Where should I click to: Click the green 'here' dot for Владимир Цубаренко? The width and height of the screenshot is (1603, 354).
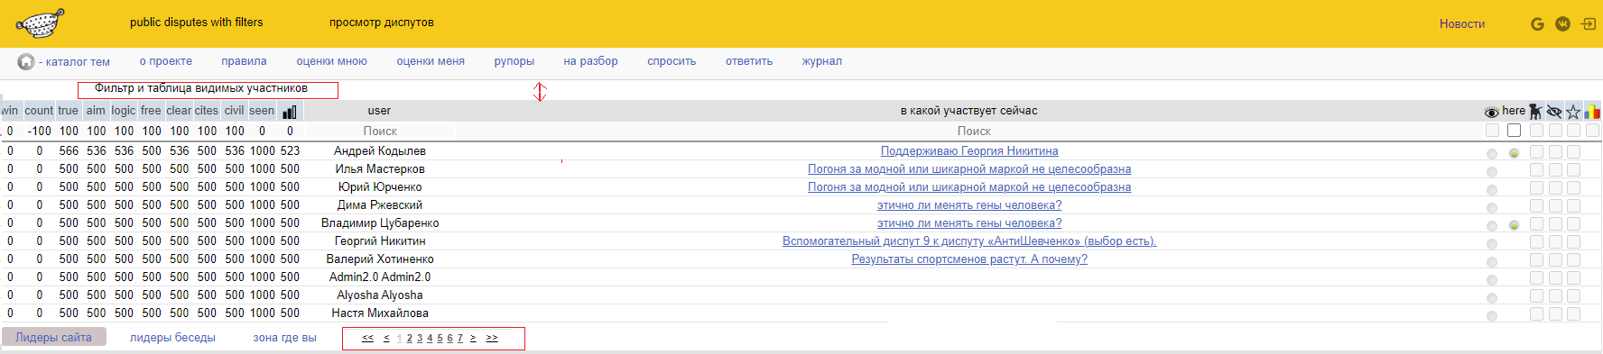pyautogui.click(x=1515, y=225)
